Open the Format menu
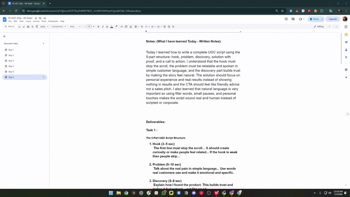Viewport: 350px width, 197px height. click(x=36, y=21)
